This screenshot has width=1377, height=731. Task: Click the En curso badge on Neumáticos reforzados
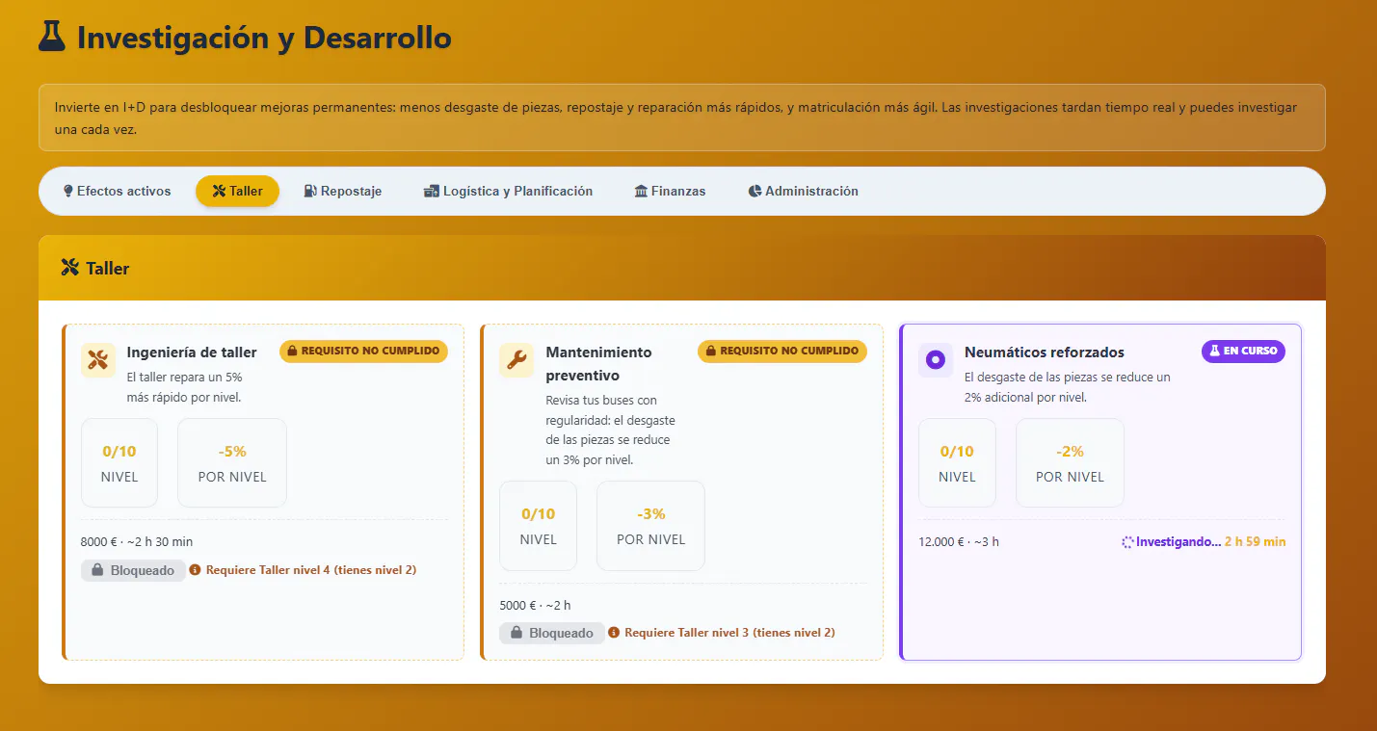(x=1243, y=352)
